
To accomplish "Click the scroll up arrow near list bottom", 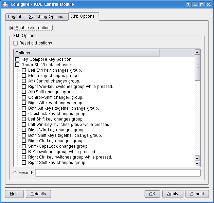I will point(197,158).
